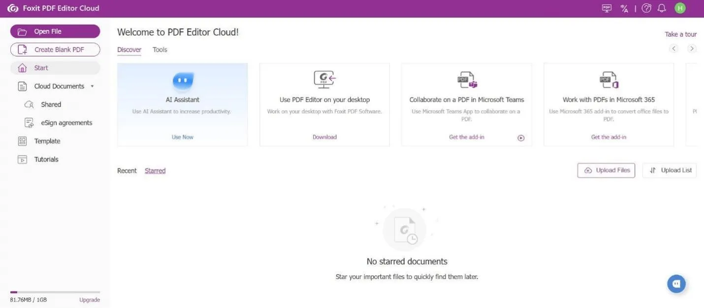Viewport: 704px width, 308px height.
Task: Open the language translation icon
Action: [x=625, y=8]
